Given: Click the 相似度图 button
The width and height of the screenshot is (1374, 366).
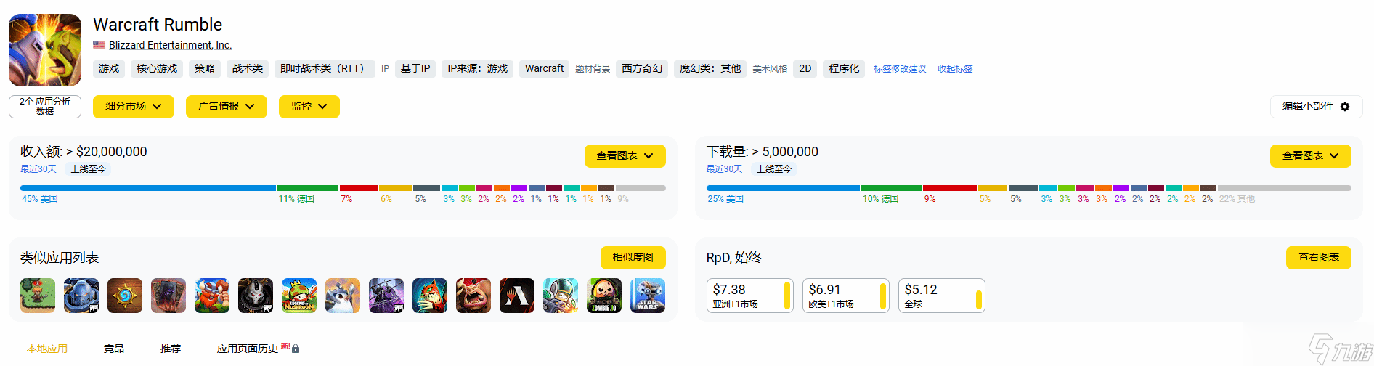Looking at the screenshot, I should click(x=633, y=257).
